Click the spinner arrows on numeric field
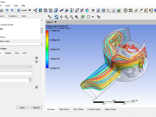The image size is (156, 117). click(30, 80)
